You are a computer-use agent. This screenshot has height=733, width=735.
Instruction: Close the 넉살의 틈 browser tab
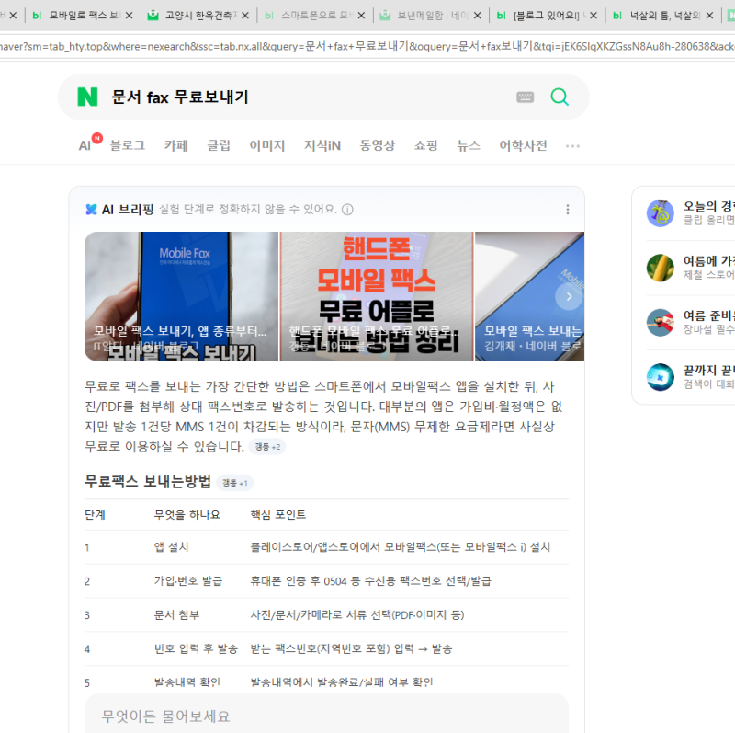pos(709,16)
